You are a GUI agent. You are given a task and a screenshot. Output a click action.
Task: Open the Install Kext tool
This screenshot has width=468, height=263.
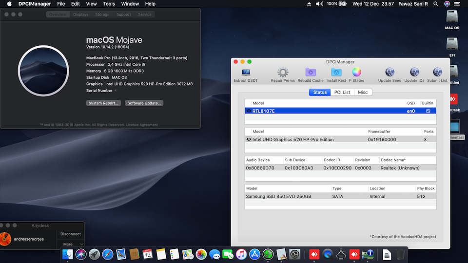point(336,73)
